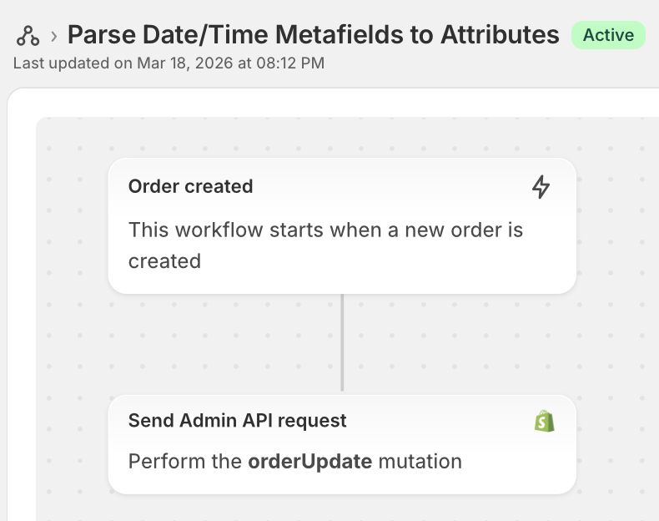
Task: Click the connector line between steps
Action: point(342,342)
